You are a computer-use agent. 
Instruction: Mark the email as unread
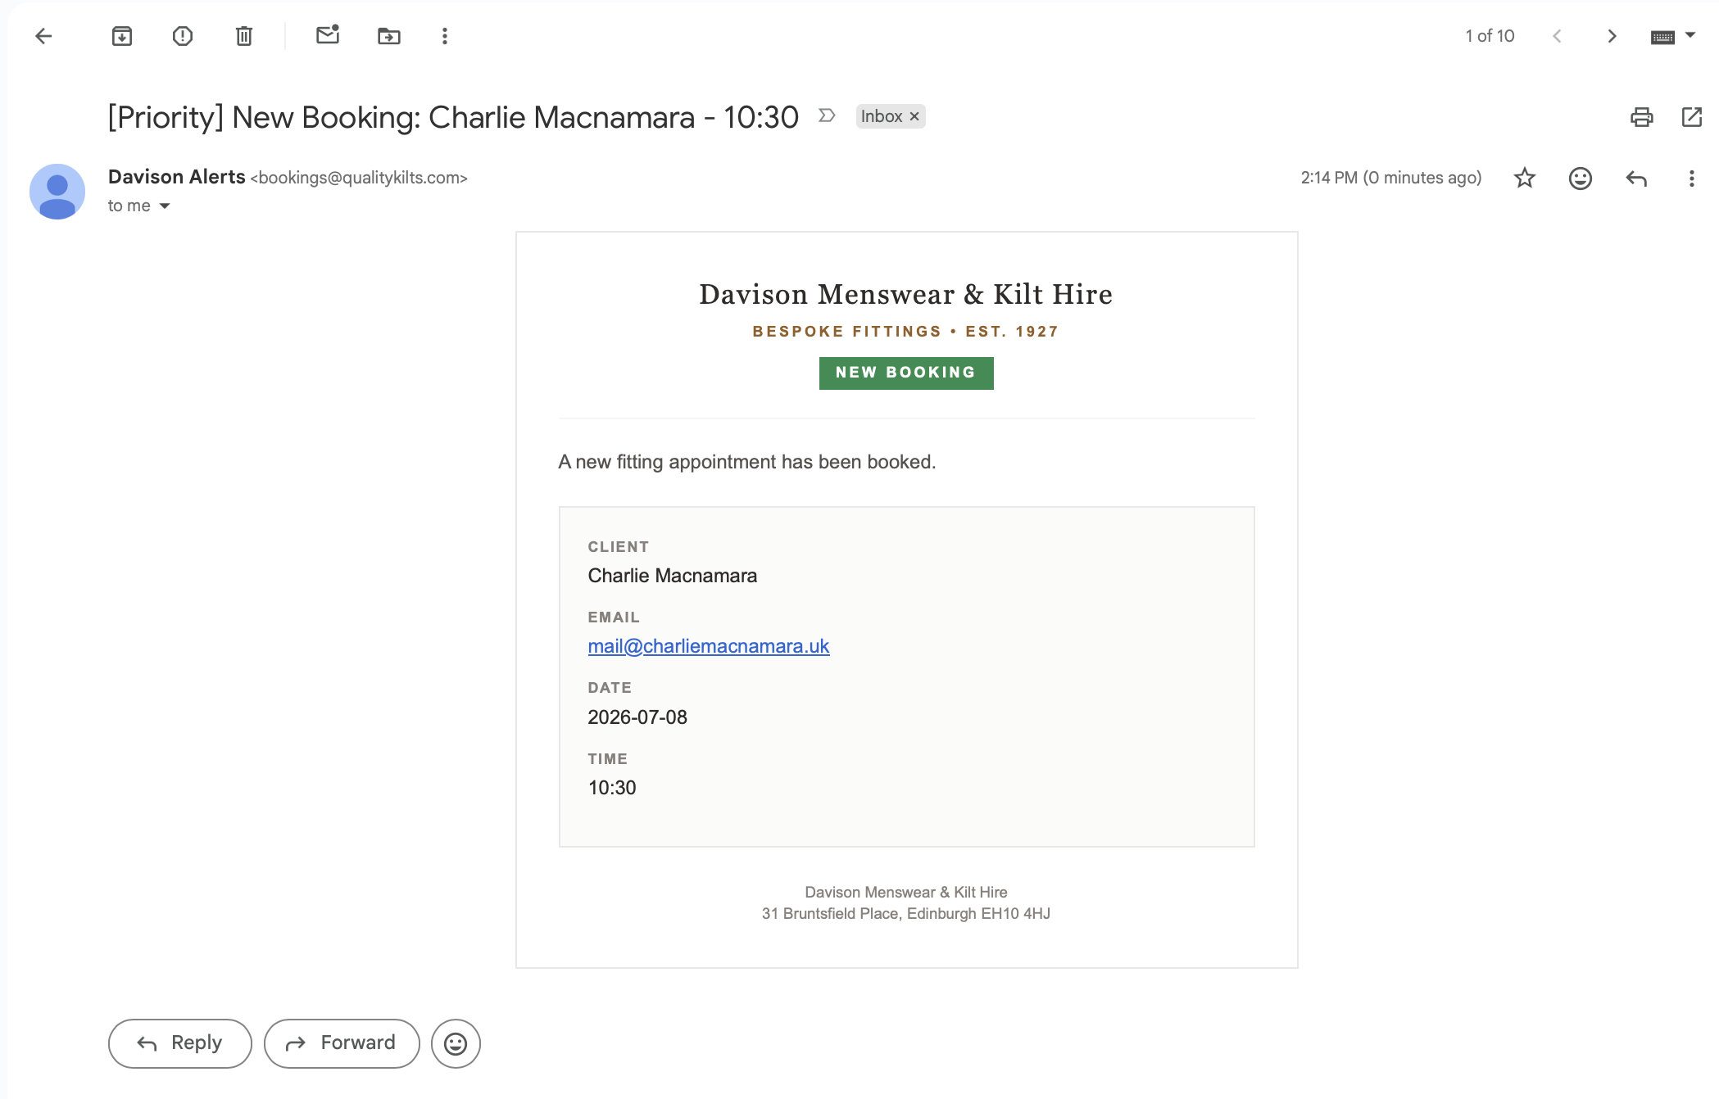click(328, 35)
